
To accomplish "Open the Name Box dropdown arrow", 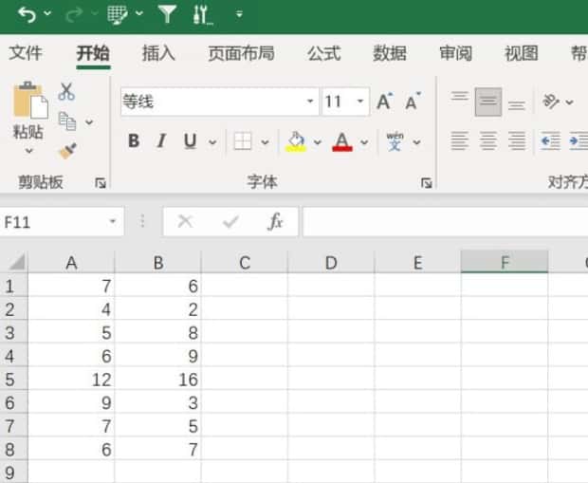I will coord(113,221).
